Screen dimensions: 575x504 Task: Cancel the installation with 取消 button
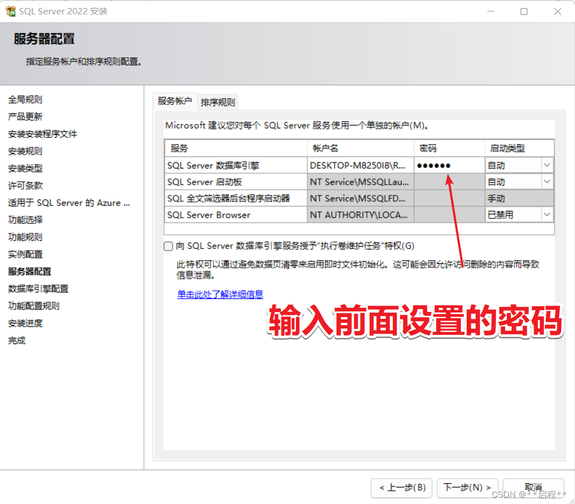pos(533,487)
